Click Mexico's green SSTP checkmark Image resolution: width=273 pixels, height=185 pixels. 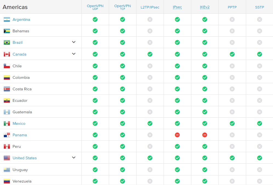click(x=260, y=123)
